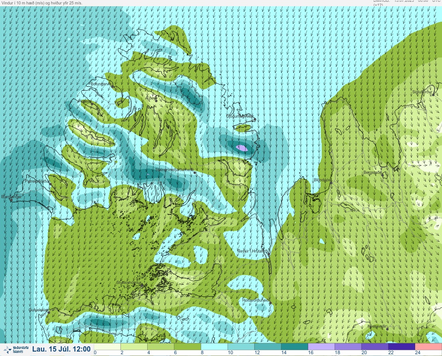This screenshot has height=356, width=442.
Task: Click the Æðey station label
Action: (x=151, y=98)
